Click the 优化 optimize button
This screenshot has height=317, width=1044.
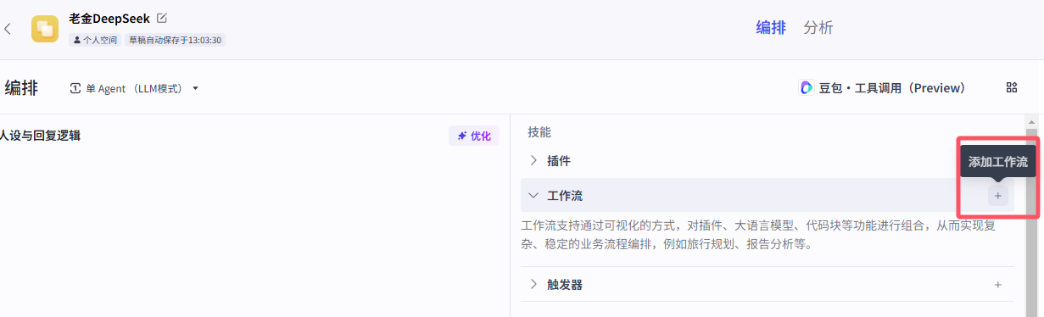[x=474, y=136]
